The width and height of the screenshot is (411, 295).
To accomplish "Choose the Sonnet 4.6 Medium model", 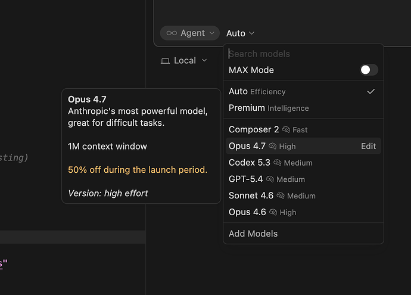I will click(303, 195).
